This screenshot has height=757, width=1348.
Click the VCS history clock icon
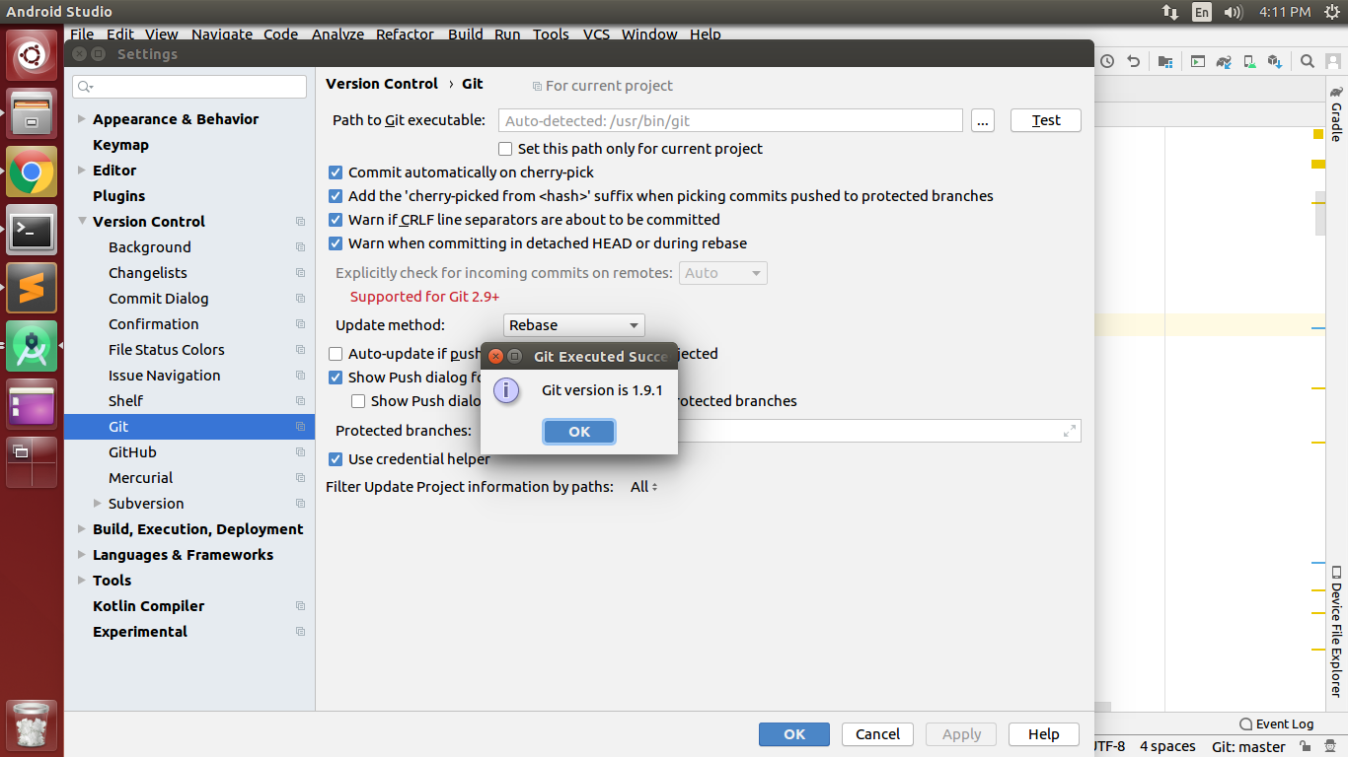(1107, 61)
